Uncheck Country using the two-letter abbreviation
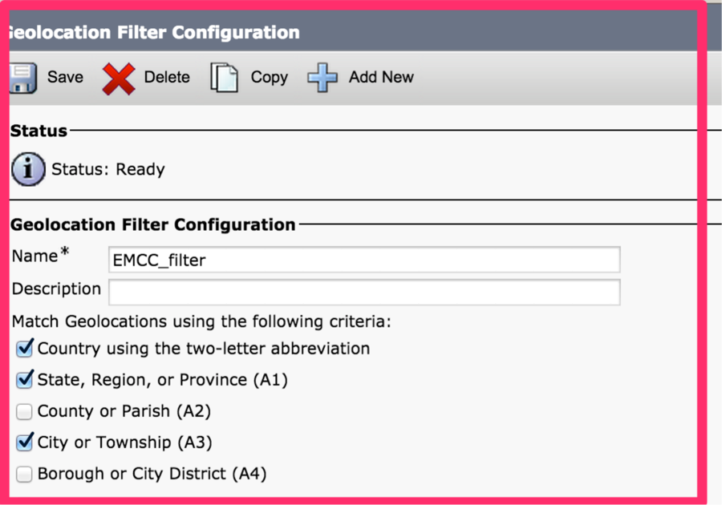The height and width of the screenshot is (505, 722). [x=24, y=349]
